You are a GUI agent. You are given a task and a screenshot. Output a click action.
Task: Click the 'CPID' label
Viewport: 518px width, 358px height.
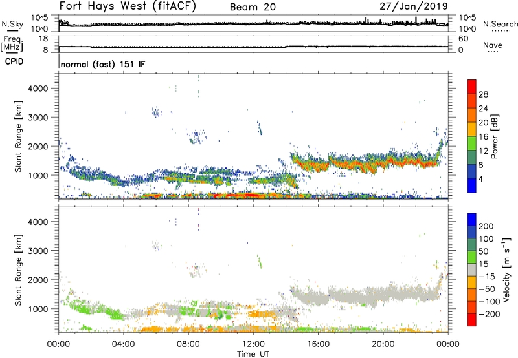pyautogui.click(x=14, y=61)
